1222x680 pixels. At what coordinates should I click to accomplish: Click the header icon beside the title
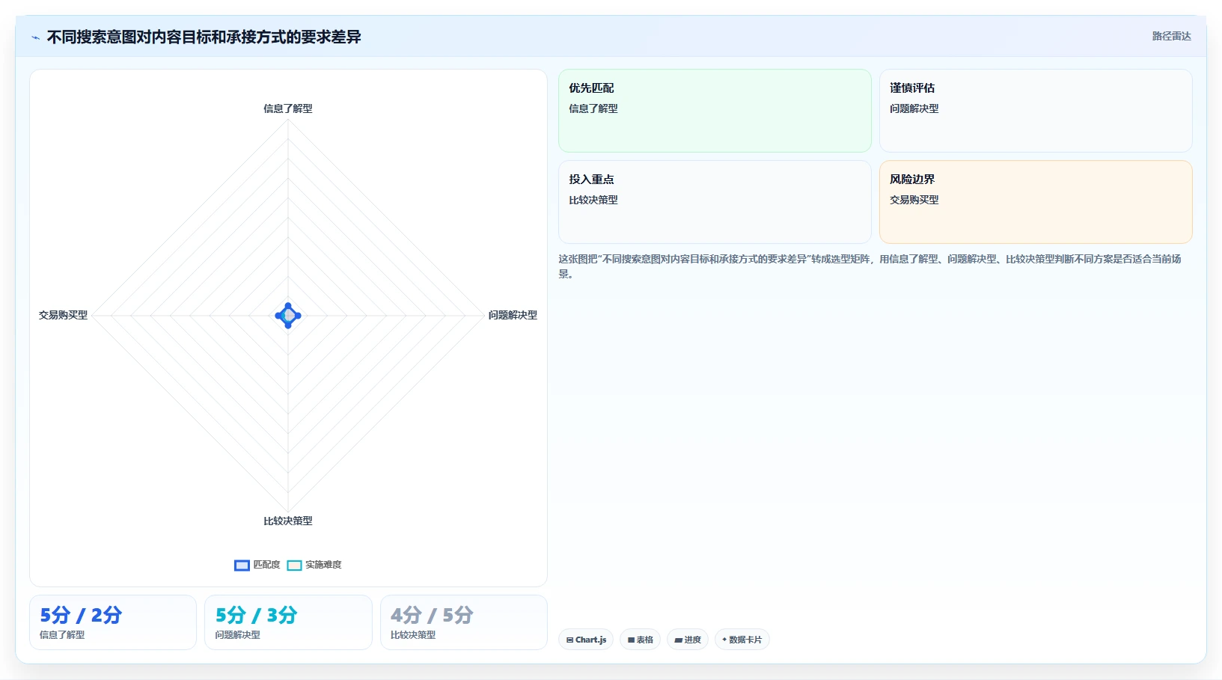click(35, 37)
